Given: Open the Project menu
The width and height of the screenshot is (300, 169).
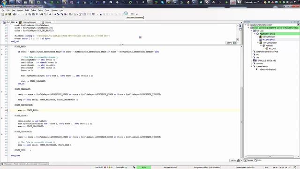Looking at the screenshot, I should [x=20, y=10].
